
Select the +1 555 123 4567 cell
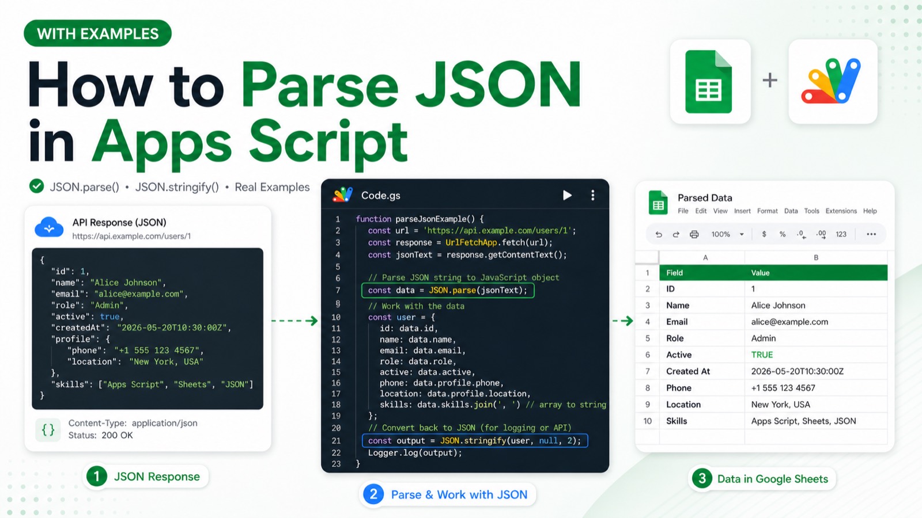click(x=816, y=388)
